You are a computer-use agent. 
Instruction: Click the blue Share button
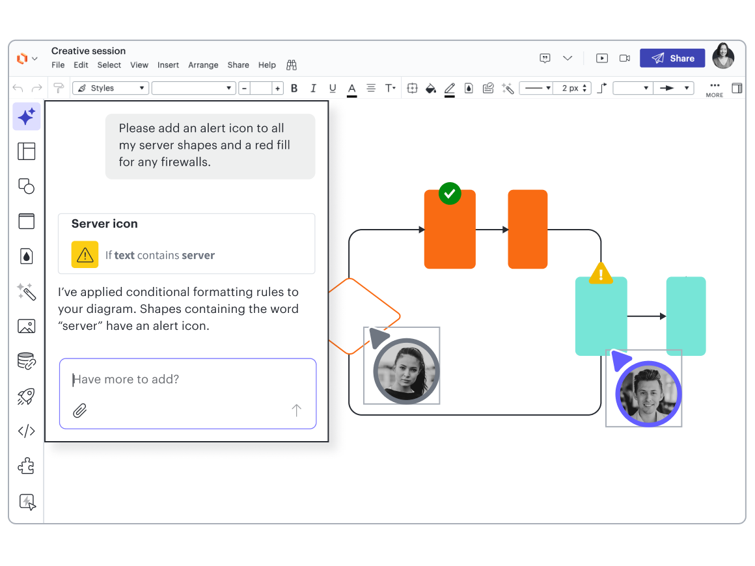tap(672, 58)
